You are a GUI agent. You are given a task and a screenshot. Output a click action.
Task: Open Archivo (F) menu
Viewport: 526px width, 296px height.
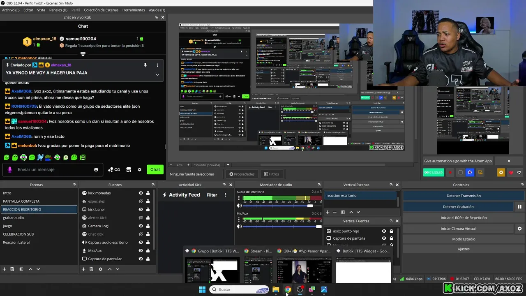click(x=11, y=10)
